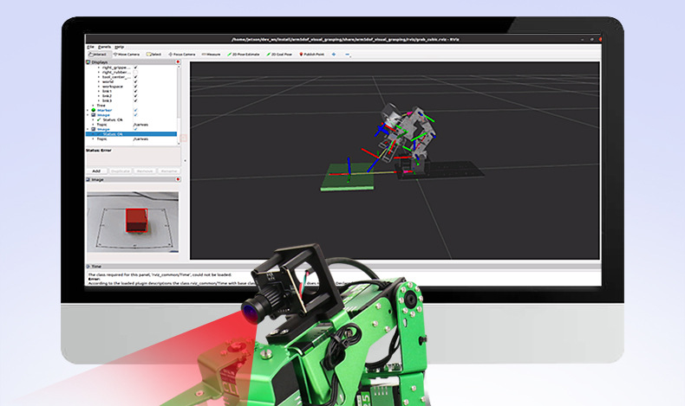Screen dimensions: 685x406
Task: Click the Focus Camera tool
Action: (182, 54)
